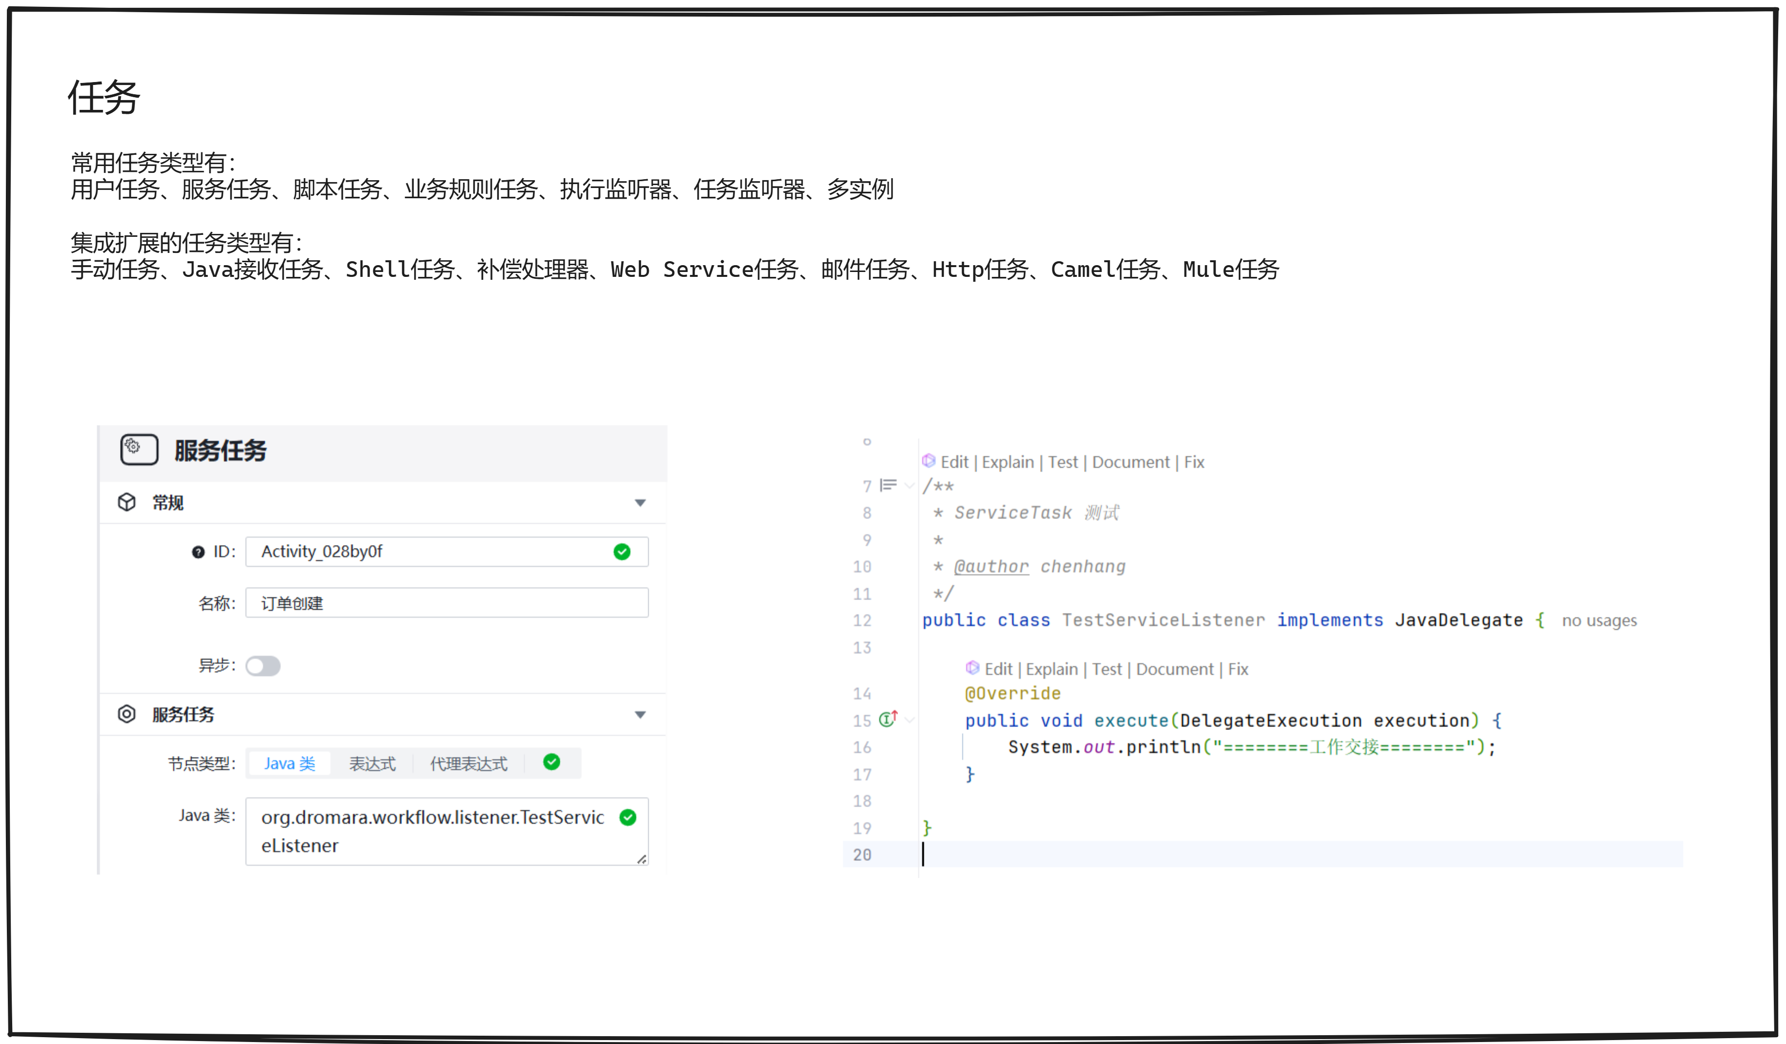Switch node type to 表达式
The image size is (1786, 1044).
tap(371, 763)
